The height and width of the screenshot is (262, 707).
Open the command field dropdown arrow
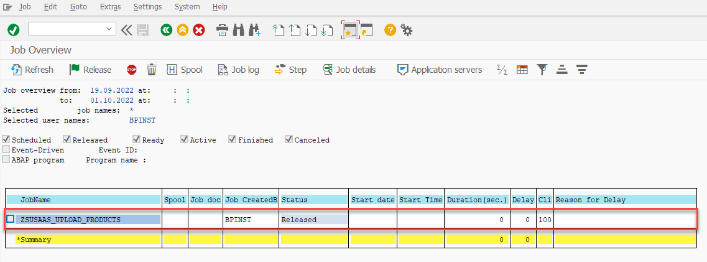109,29
